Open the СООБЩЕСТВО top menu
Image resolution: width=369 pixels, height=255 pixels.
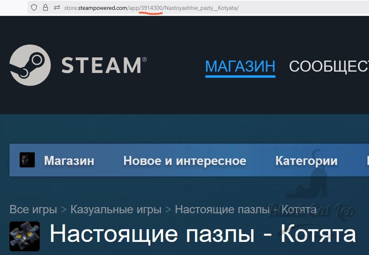click(x=329, y=66)
